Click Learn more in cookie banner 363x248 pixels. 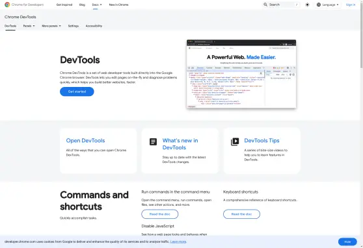click(x=178, y=242)
